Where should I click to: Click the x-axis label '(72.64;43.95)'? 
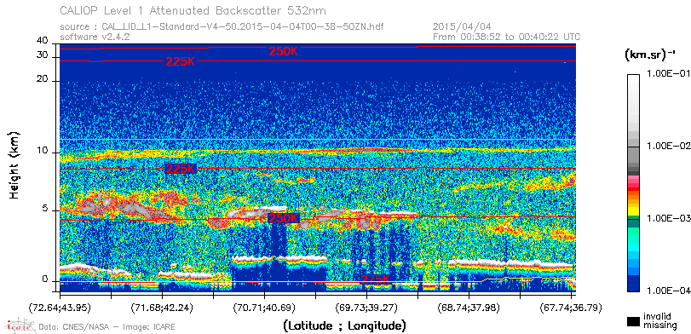click(x=60, y=308)
